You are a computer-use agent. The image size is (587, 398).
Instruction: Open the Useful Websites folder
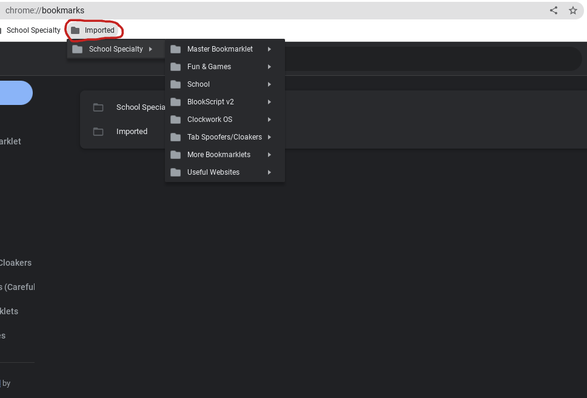click(224, 172)
